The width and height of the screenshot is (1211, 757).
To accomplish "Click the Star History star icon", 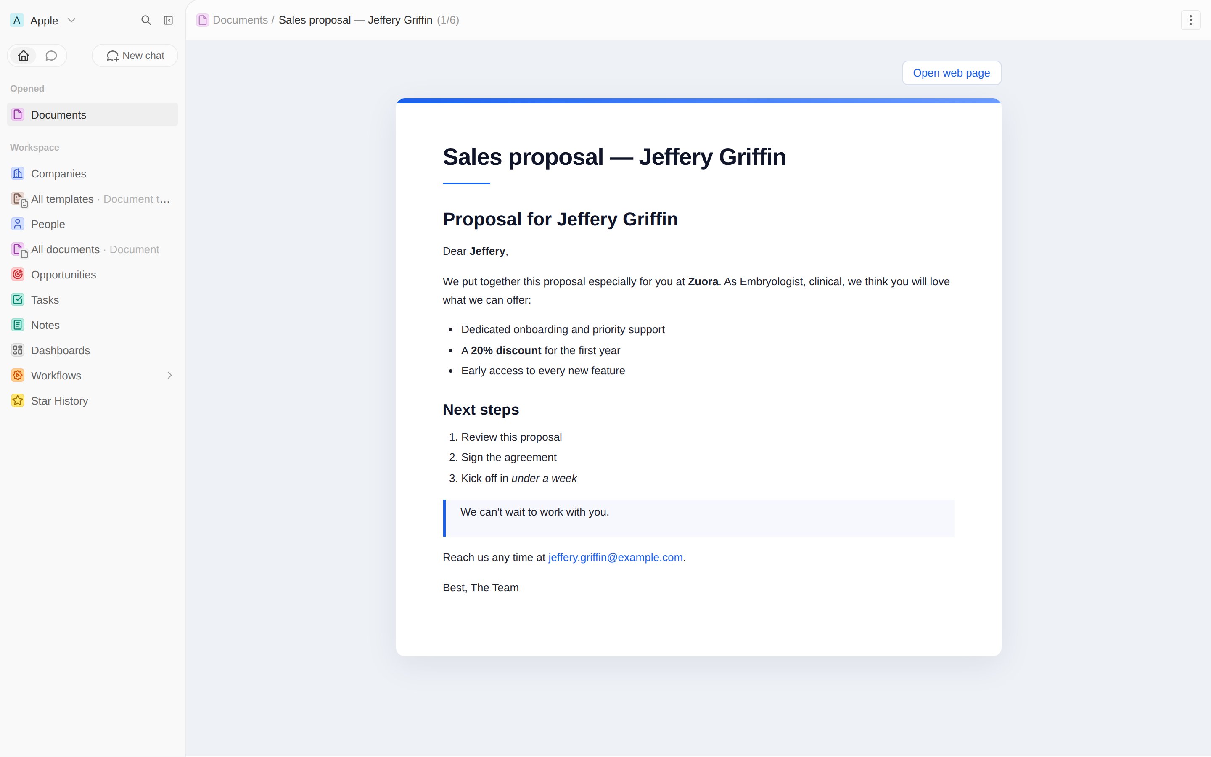I will click(x=18, y=400).
